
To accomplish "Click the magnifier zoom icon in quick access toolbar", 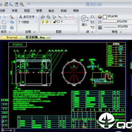I will point(22,4).
